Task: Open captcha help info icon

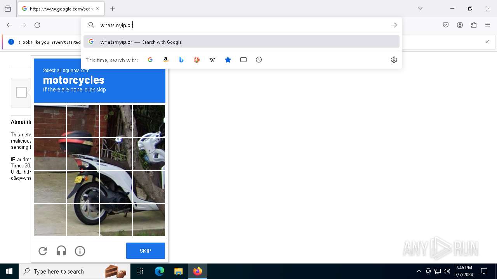Action: click(80, 251)
